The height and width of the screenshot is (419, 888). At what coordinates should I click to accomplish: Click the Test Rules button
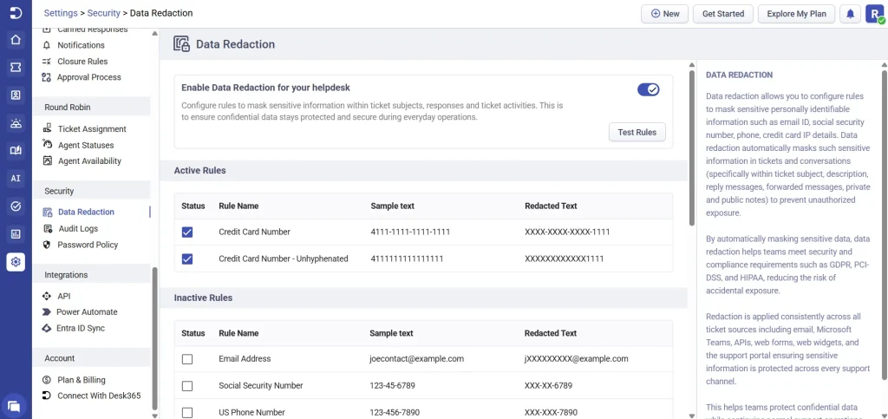click(x=637, y=133)
